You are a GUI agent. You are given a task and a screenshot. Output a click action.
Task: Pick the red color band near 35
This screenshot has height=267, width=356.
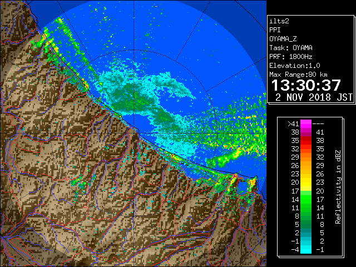306,141
